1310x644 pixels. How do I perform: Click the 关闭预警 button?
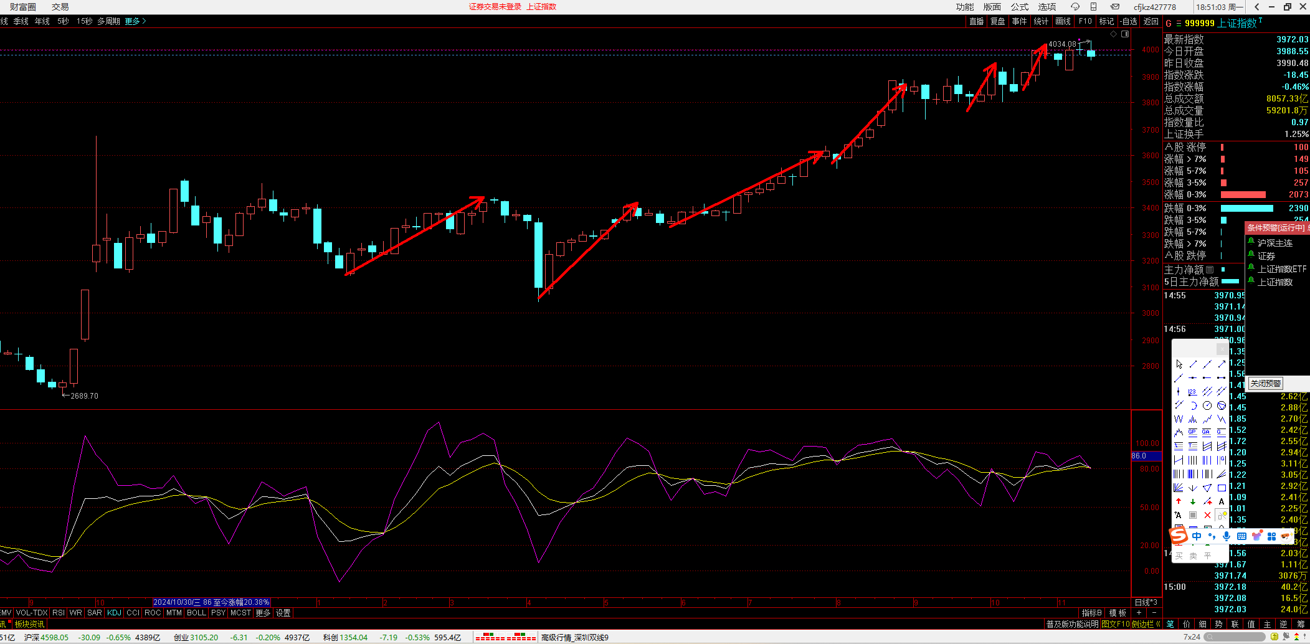(x=1266, y=384)
